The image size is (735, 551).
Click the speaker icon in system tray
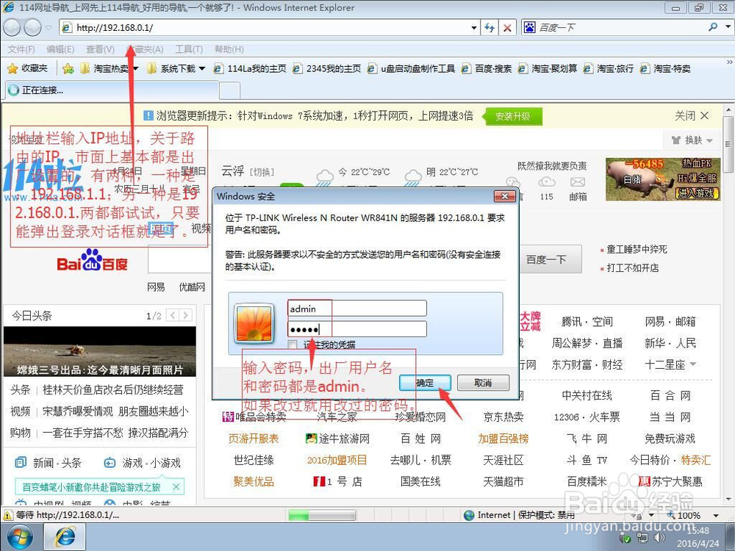coord(660,537)
